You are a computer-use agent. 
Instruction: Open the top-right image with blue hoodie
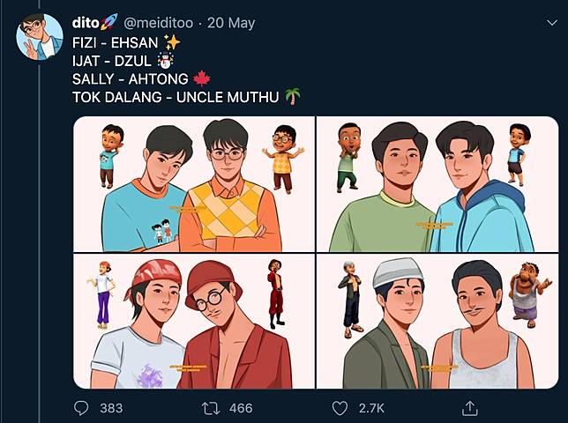(x=437, y=184)
